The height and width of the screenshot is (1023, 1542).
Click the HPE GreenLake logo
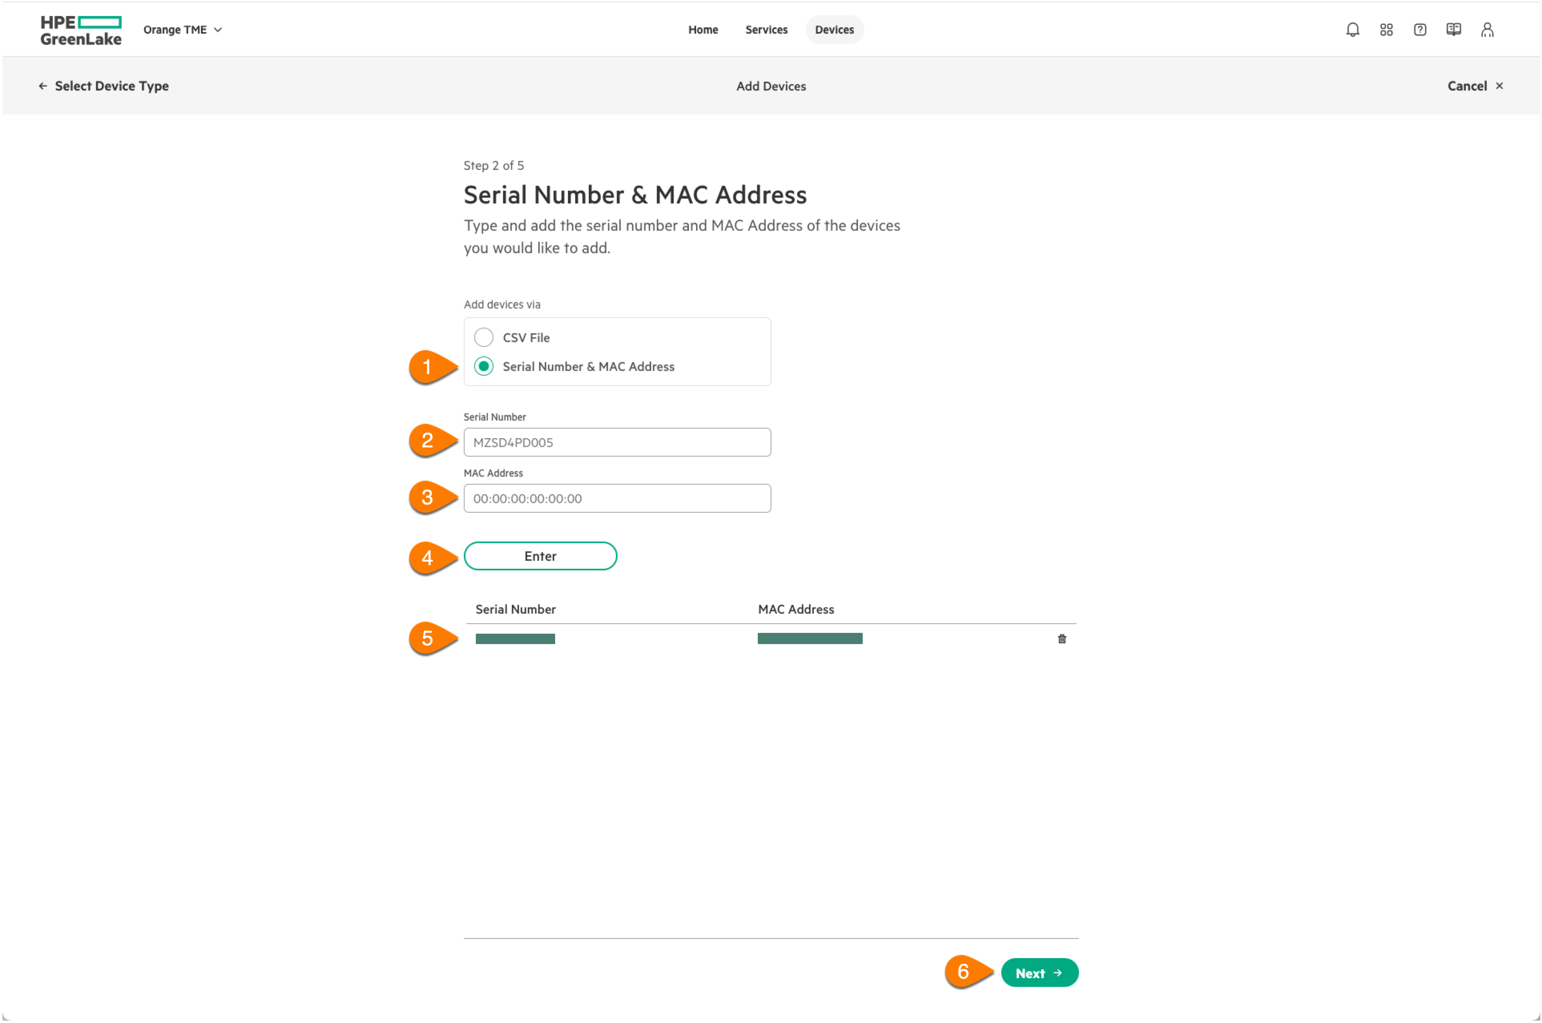(x=81, y=30)
